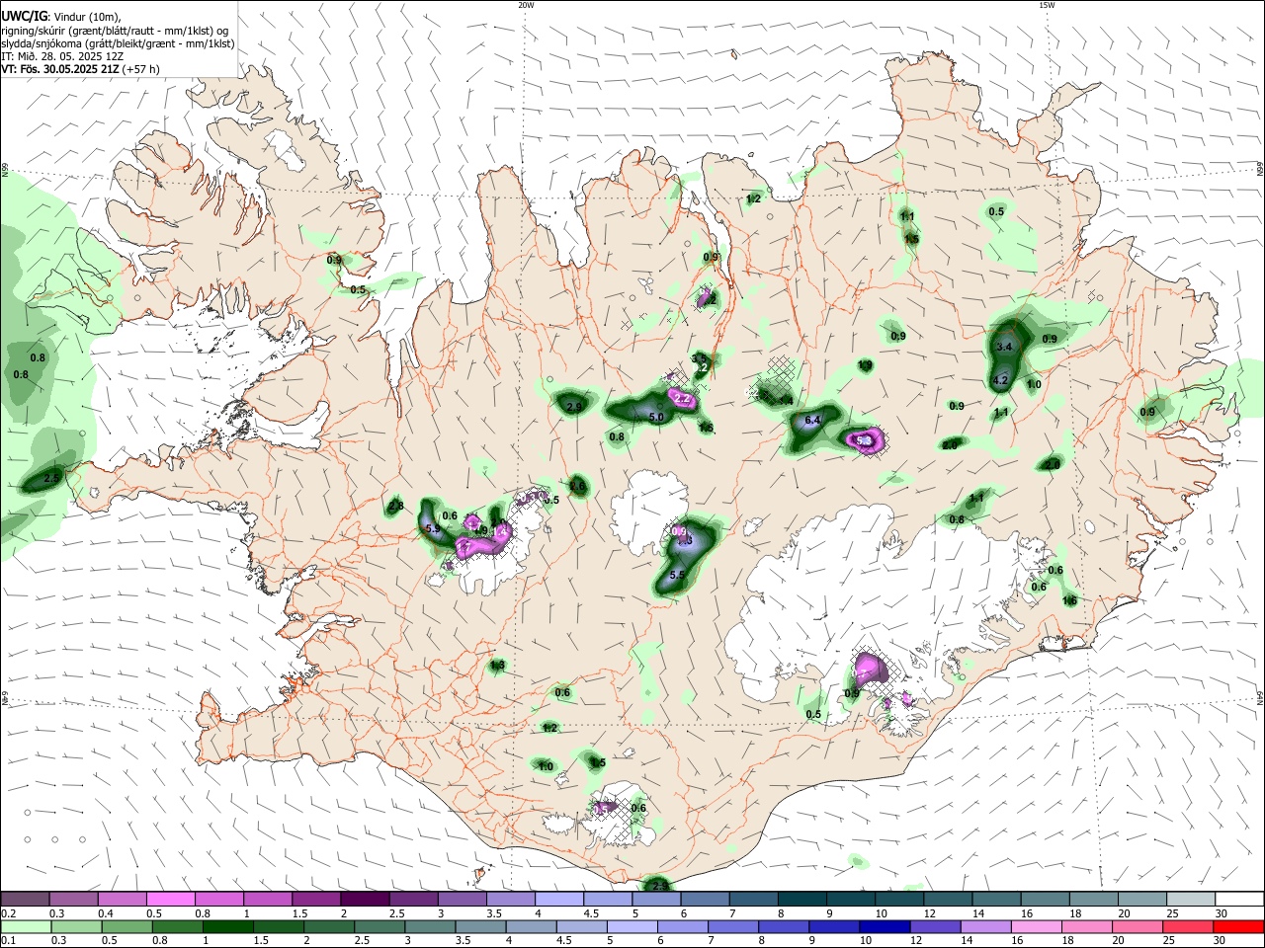The height and width of the screenshot is (948, 1265).
Task: Select the 4.2 precipitation value
Action: point(1000,380)
